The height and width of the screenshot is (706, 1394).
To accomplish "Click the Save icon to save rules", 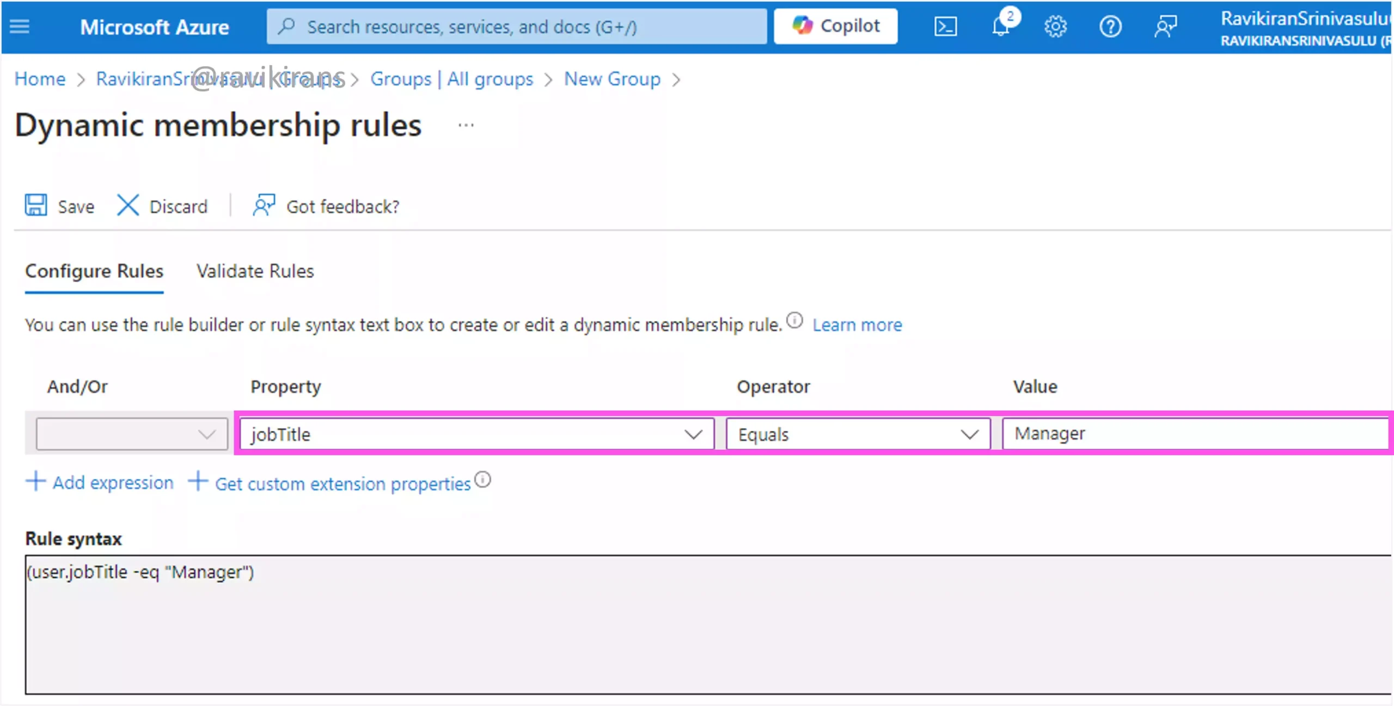I will pos(36,206).
